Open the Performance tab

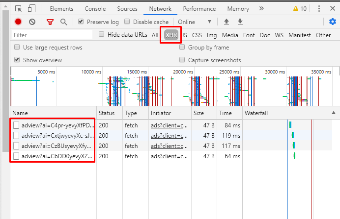tap(199, 9)
